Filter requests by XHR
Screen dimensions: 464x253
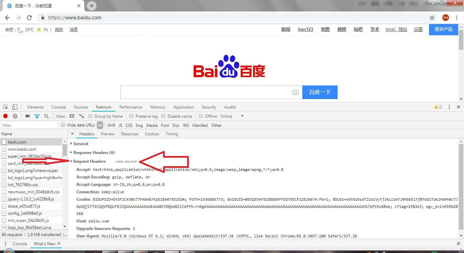(111, 125)
